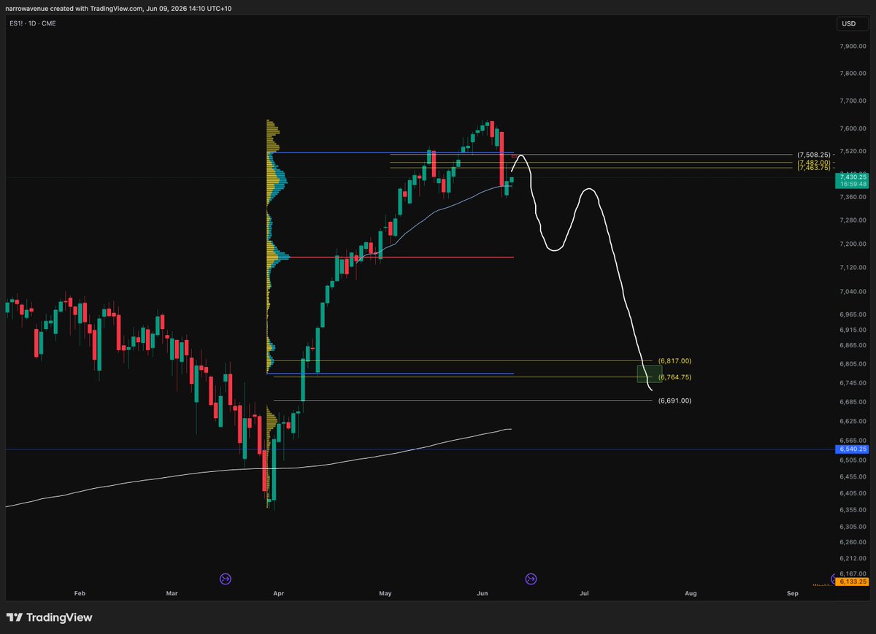Click the 6,915.00 price axis label
The height and width of the screenshot is (634, 876).
(853, 330)
